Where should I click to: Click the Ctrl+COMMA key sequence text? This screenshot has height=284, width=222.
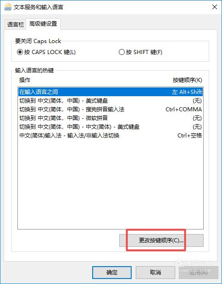point(183,109)
